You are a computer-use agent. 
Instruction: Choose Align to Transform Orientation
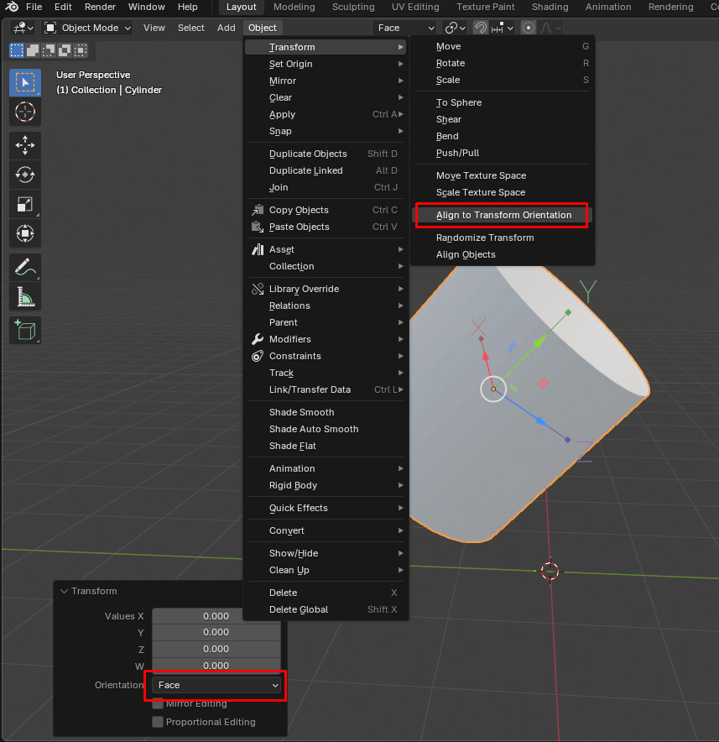pyautogui.click(x=503, y=216)
